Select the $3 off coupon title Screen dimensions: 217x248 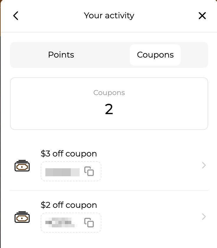pyautogui.click(x=69, y=154)
